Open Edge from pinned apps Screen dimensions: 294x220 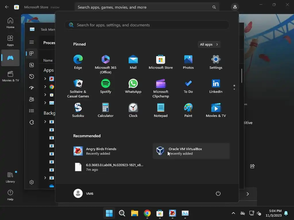pyautogui.click(x=78, y=62)
